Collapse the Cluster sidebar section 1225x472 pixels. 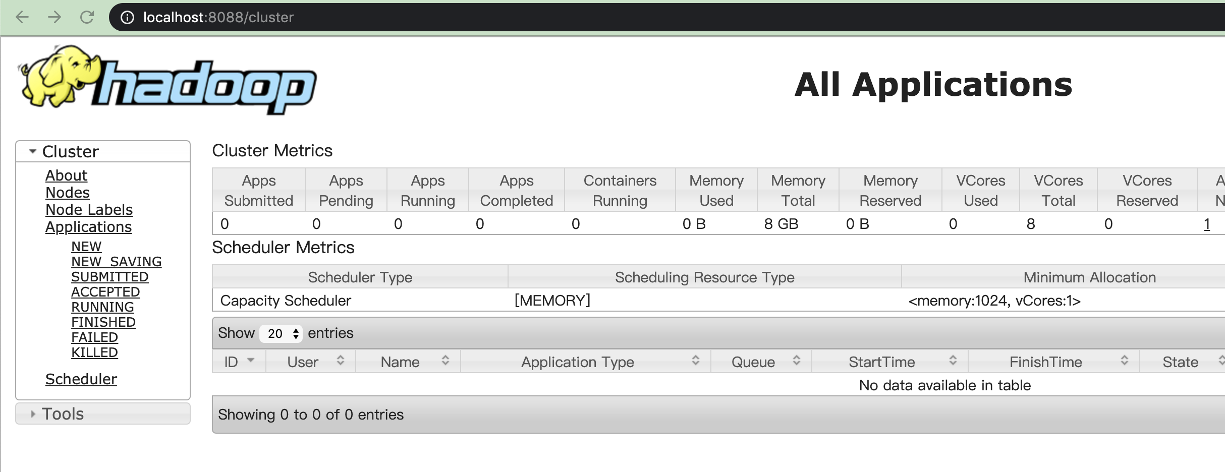(33, 151)
